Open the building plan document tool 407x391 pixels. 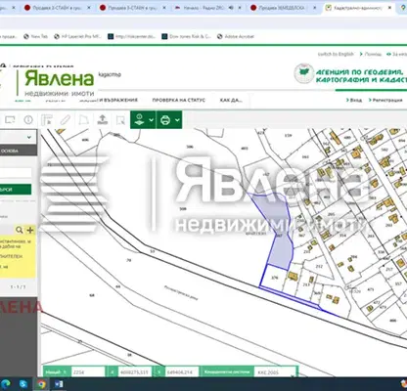(47, 120)
